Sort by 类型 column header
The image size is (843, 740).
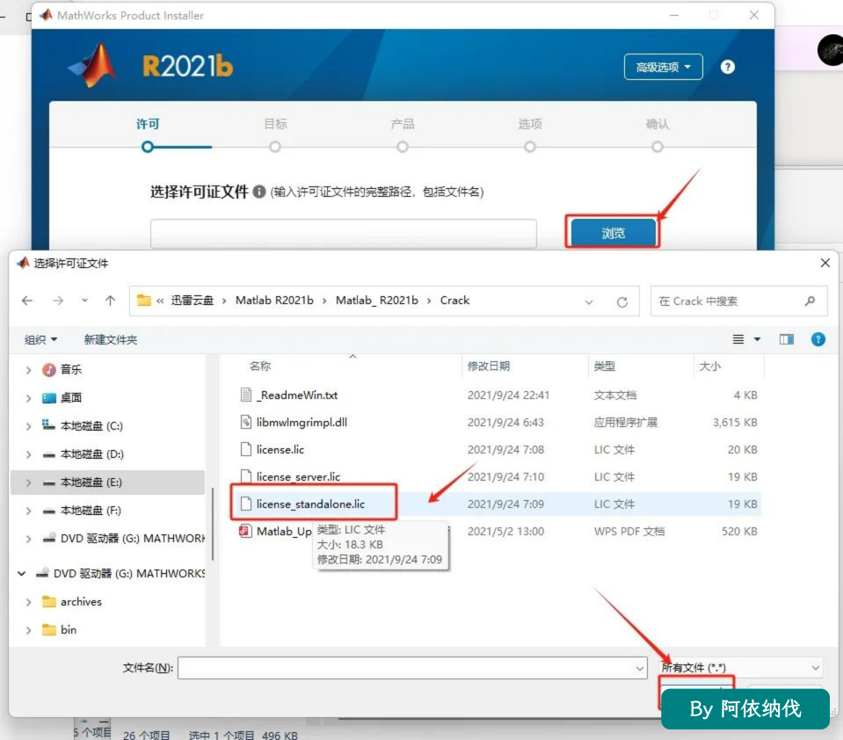[604, 366]
